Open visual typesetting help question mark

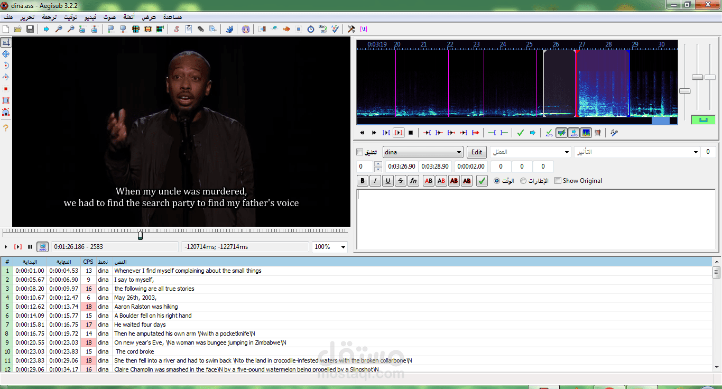6,128
